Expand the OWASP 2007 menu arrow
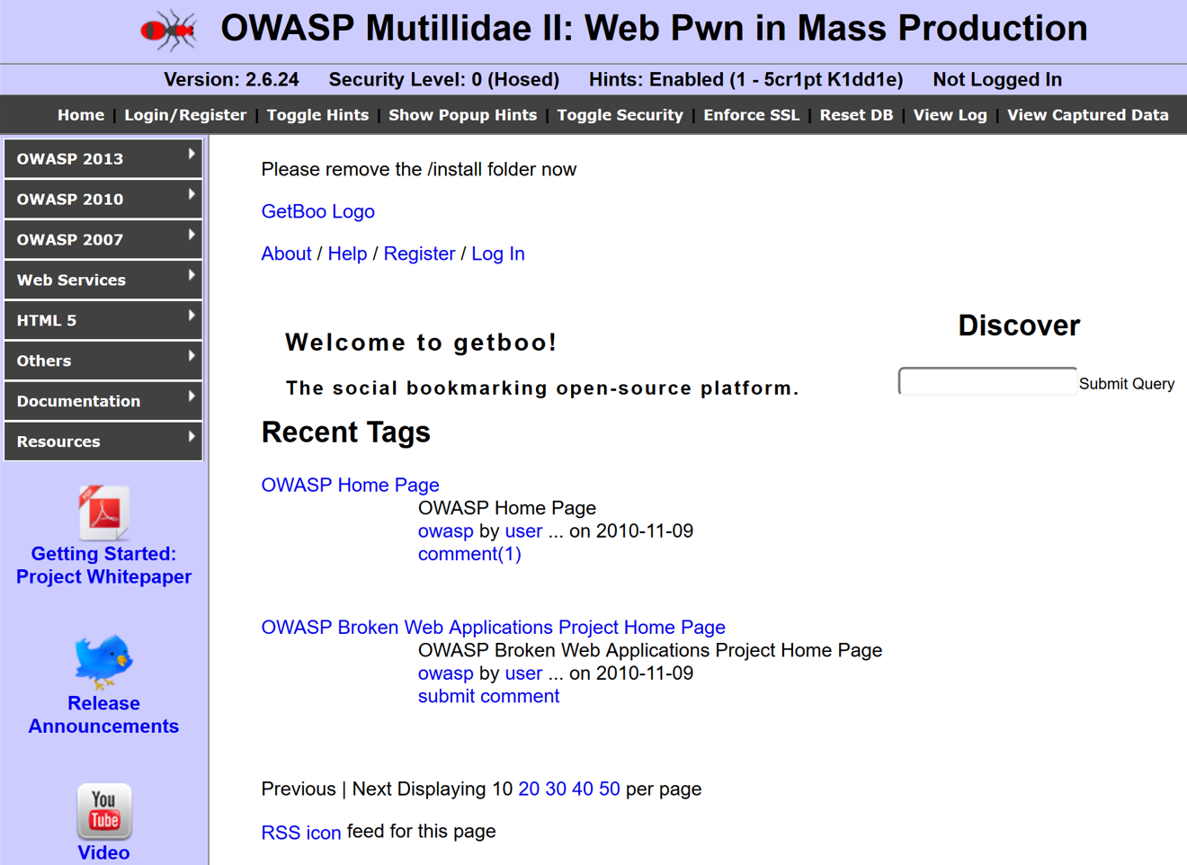Screen dimensions: 1187x865 tap(192, 236)
